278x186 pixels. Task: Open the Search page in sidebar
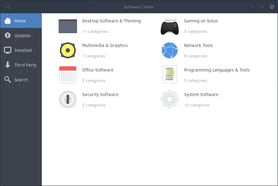tap(21, 80)
